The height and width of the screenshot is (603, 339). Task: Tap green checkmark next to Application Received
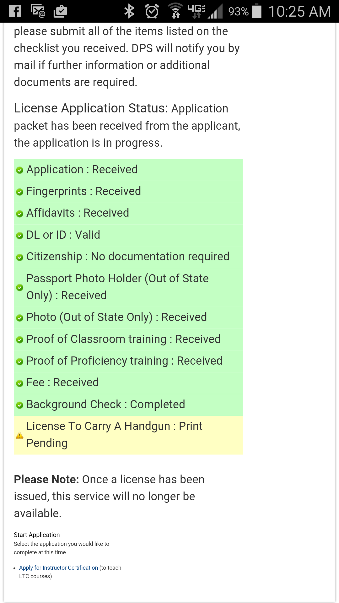pyautogui.click(x=19, y=170)
